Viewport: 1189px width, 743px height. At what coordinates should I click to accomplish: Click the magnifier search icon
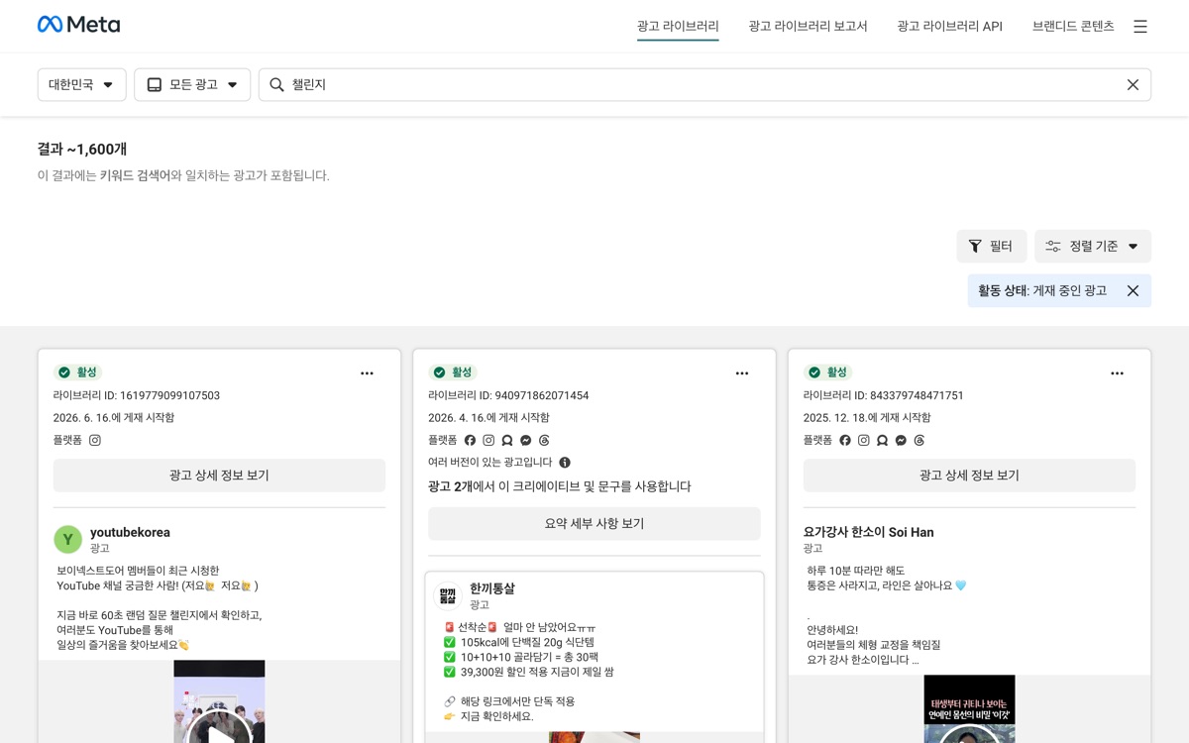pyautogui.click(x=277, y=85)
